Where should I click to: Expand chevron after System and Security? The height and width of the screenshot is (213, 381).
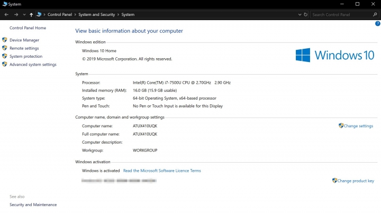coord(118,15)
